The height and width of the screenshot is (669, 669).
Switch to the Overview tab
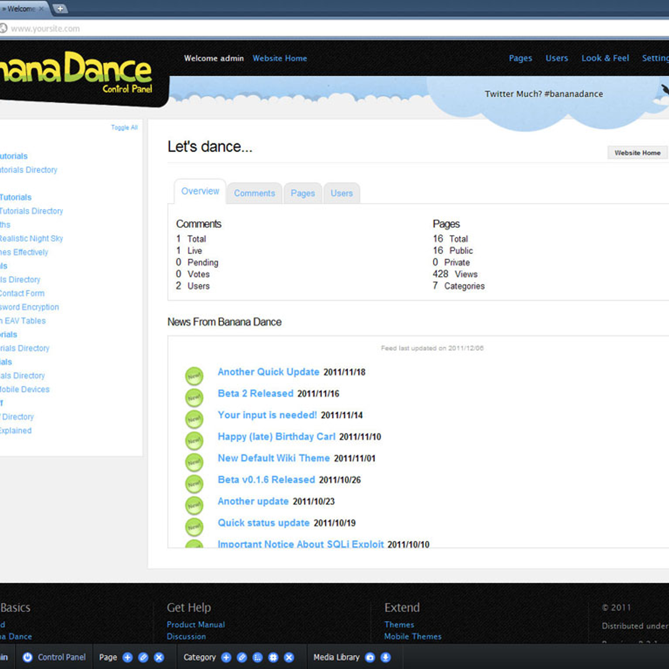click(x=200, y=191)
